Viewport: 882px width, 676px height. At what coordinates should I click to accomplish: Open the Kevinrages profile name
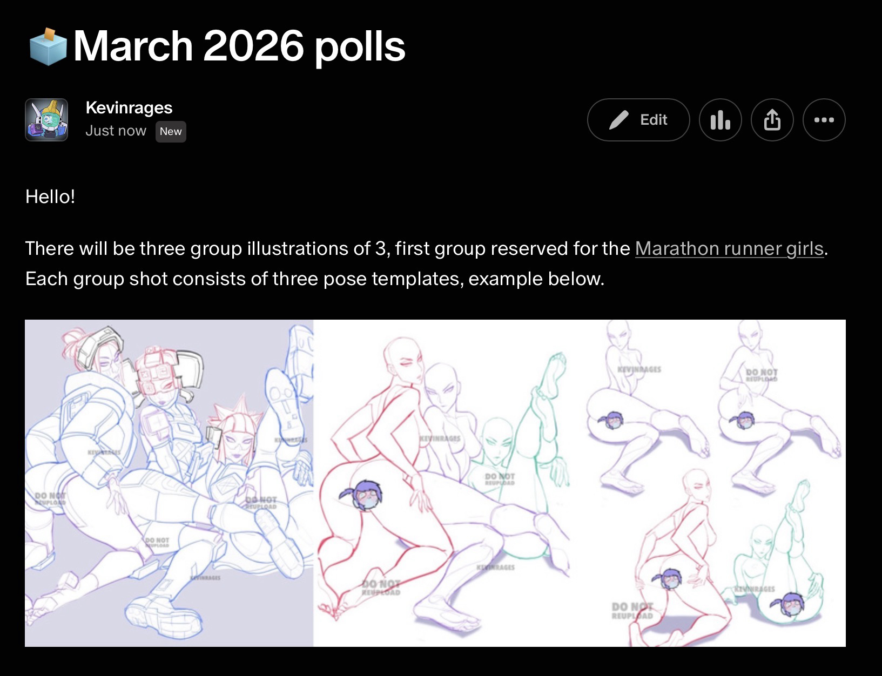[129, 107]
